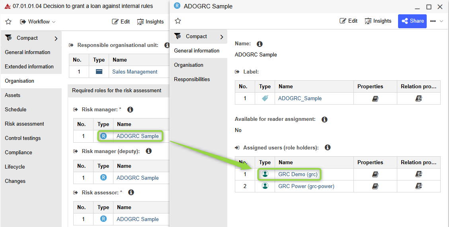Open properties notebook icon for GRC Demo
The image size is (449, 227).
[x=375, y=174]
